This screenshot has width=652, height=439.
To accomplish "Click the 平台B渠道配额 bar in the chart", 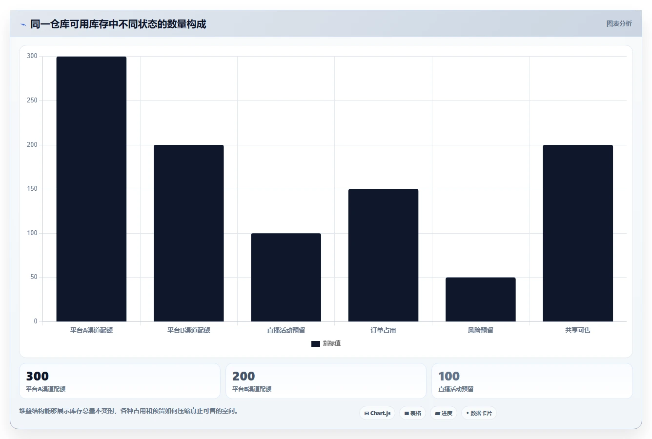I will click(189, 233).
